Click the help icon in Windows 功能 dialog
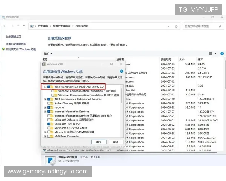Screen dimensions: 226x181 122,71
